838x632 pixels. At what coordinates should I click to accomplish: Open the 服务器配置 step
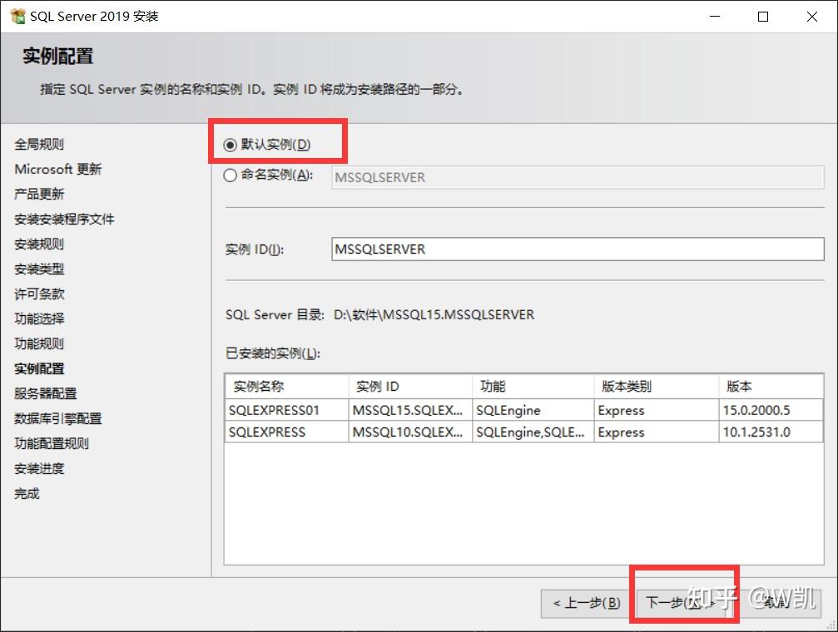point(46,393)
